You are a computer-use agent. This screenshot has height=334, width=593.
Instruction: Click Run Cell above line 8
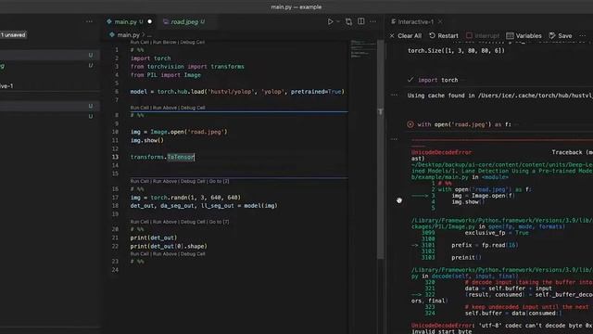point(140,108)
